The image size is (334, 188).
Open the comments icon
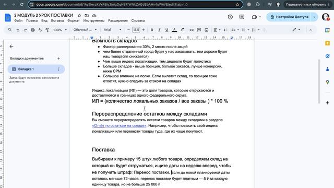coord(242,17)
